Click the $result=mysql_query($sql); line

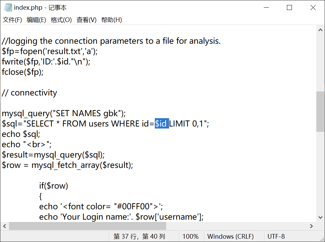click(53, 155)
